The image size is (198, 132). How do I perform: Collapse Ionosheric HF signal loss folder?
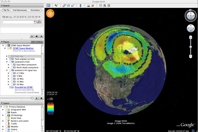(7, 70)
